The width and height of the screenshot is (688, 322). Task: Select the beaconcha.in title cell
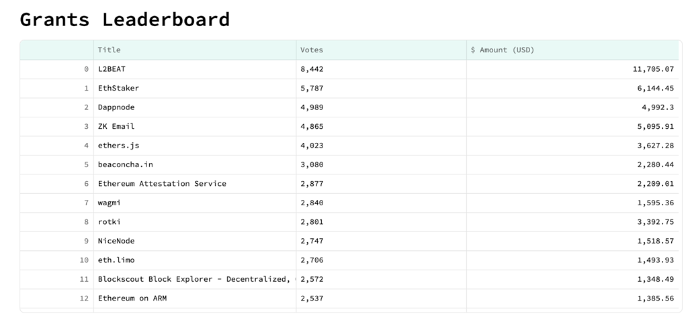[x=125, y=164]
